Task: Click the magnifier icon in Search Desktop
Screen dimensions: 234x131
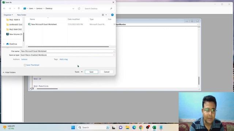Action: tap(111, 8)
